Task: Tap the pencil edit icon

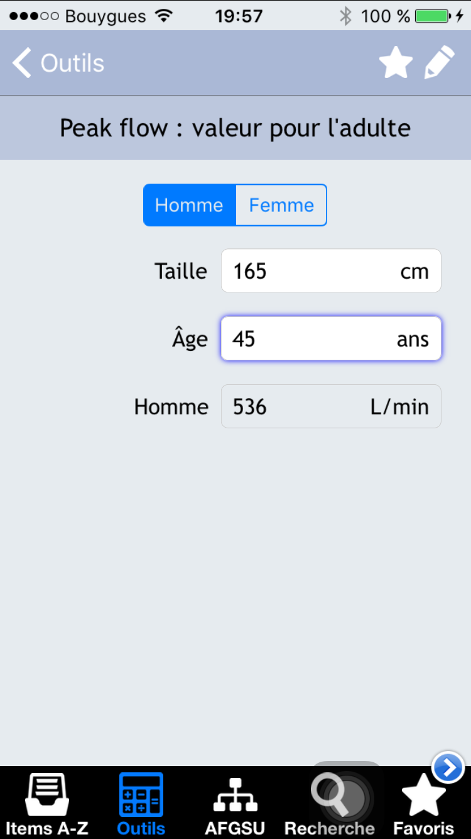Action: [x=439, y=64]
